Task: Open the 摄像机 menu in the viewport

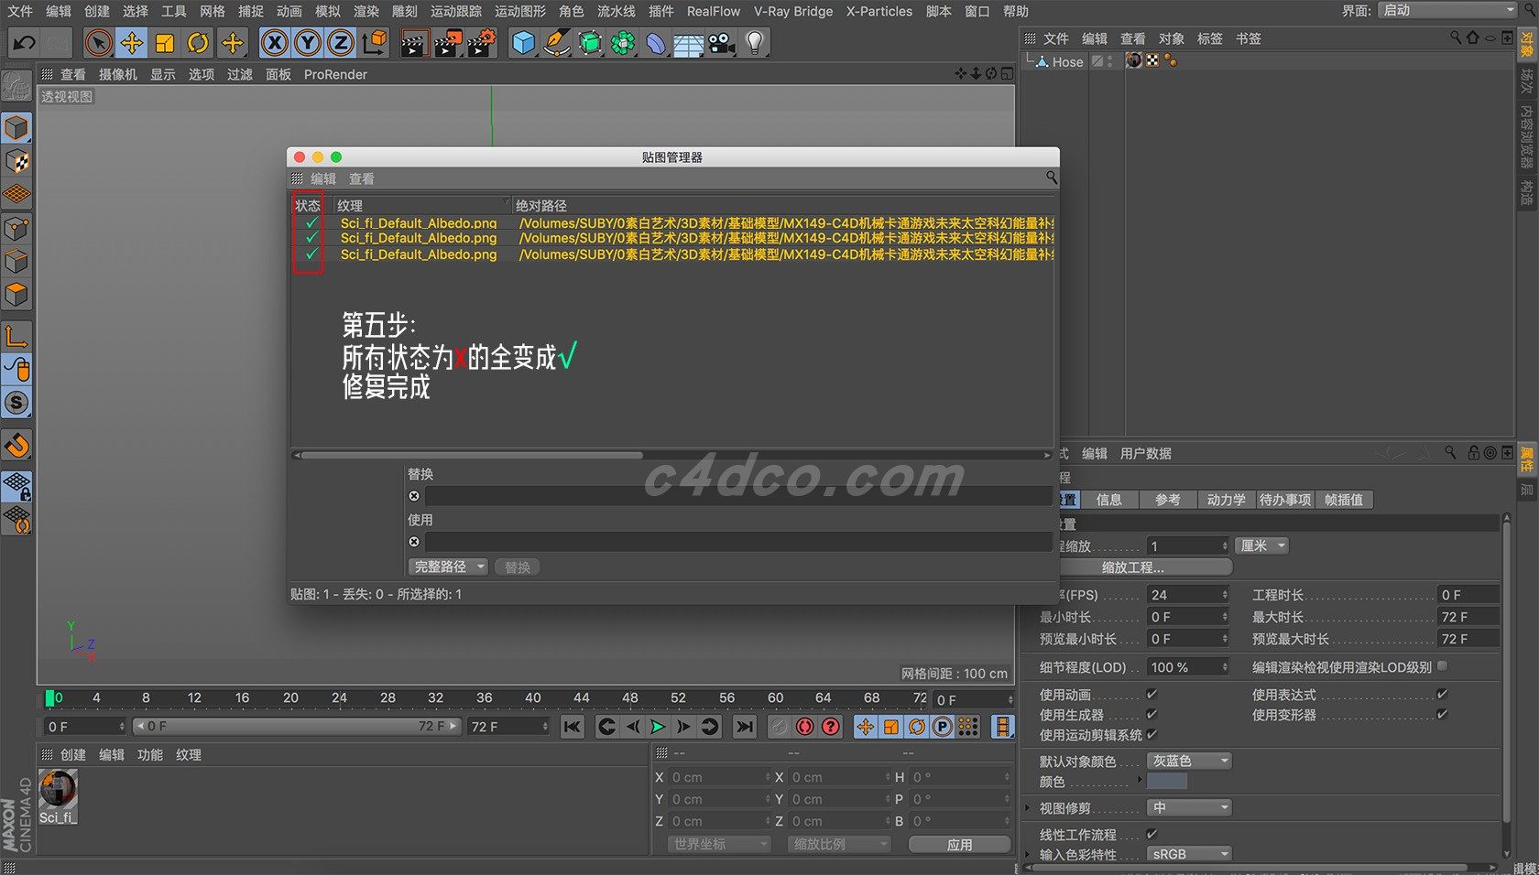Action: pyautogui.click(x=118, y=74)
